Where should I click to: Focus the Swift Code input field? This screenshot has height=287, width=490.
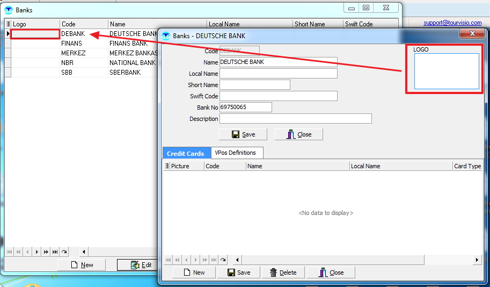click(278, 96)
